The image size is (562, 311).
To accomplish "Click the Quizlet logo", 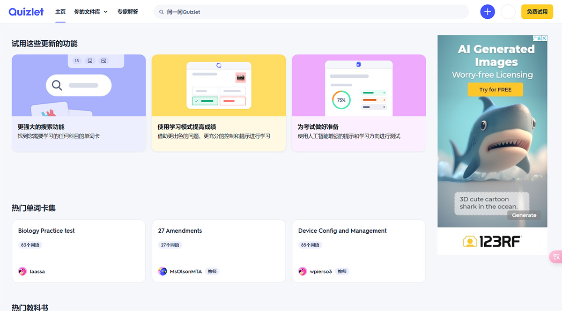I will point(26,11).
